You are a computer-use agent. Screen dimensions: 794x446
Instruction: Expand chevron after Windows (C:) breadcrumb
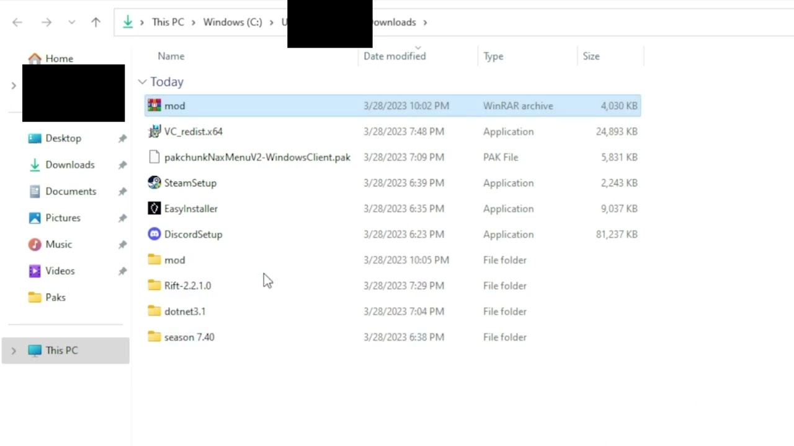[x=272, y=22]
